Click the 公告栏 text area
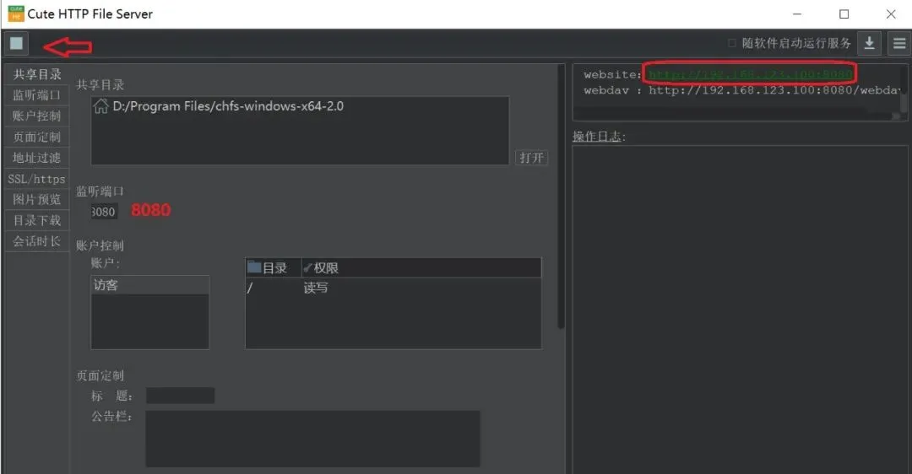Image resolution: width=912 pixels, height=474 pixels. [313, 439]
